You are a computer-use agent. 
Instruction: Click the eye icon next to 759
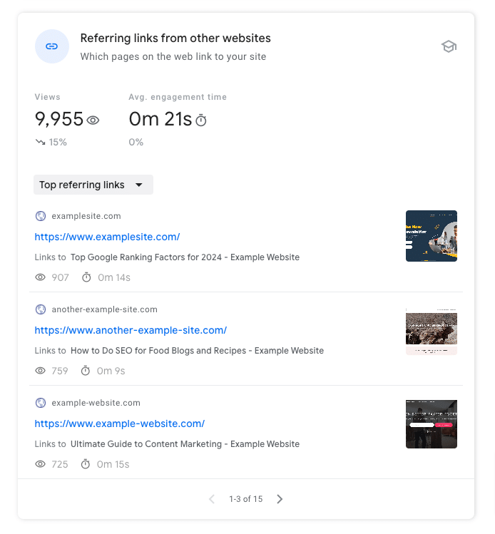pos(40,371)
